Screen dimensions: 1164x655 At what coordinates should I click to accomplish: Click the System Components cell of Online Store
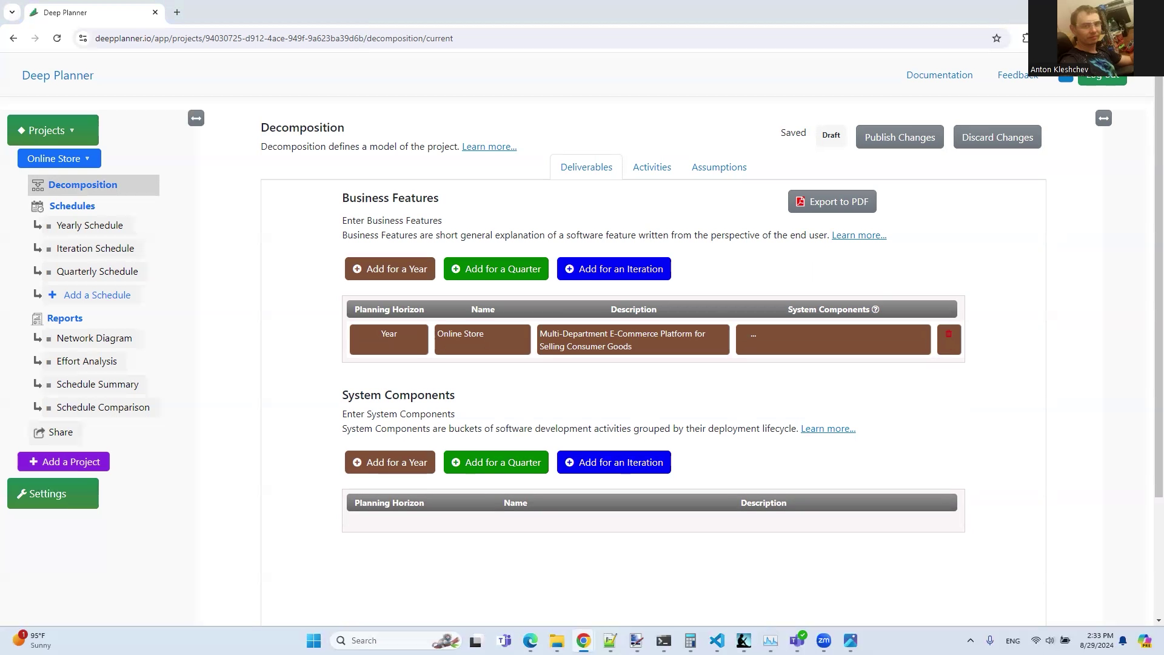833,340
